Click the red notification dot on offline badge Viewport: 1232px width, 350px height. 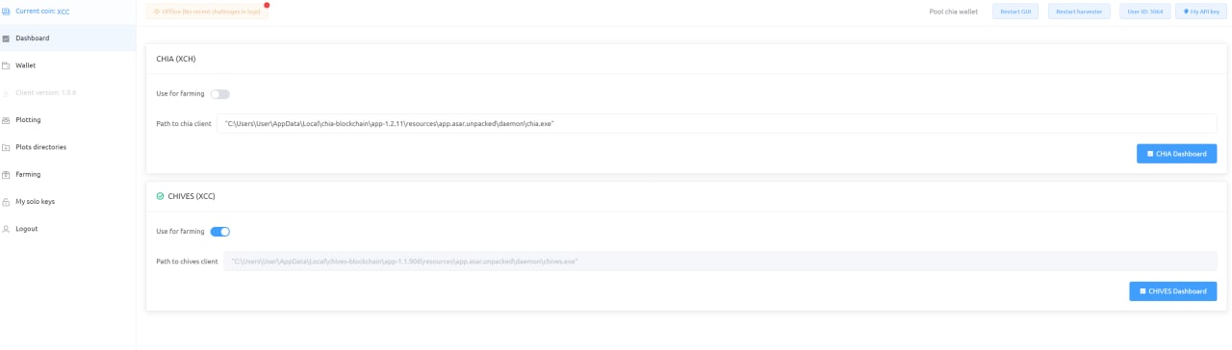[267, 5]
